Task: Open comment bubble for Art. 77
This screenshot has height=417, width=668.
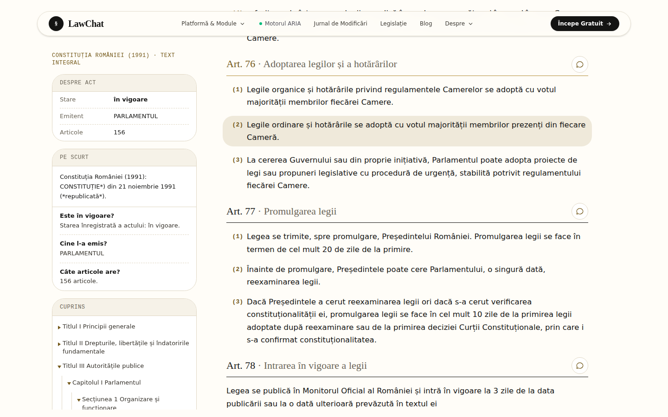Action: coord(580,211)
